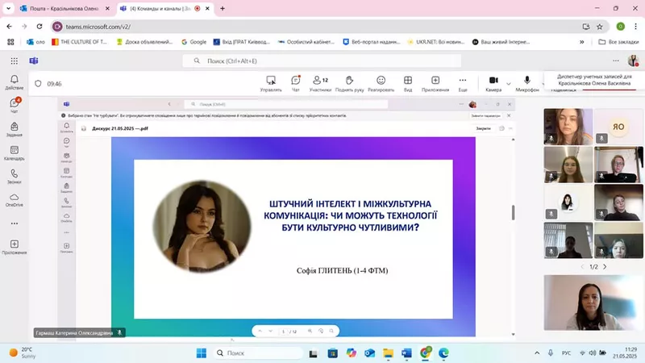This screenshot has width=645, height=363.
Task: Show the Участники list with 12 people
Action: [x=320, y=84]
